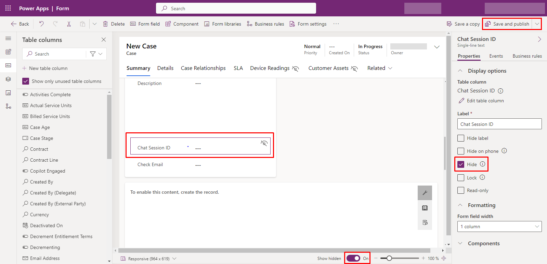This screenshot has width=547, height=264.
Task: Open the Form field width dropdown
Action: [499, 226]
